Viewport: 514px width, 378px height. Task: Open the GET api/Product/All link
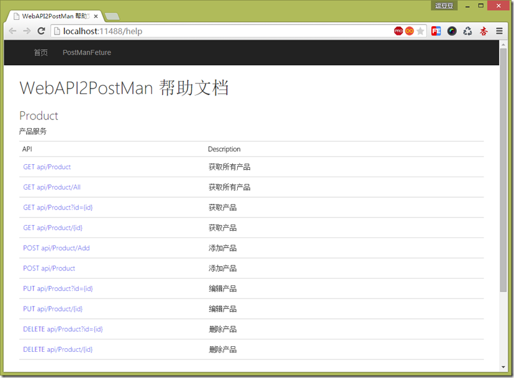[x=52, y=187]
